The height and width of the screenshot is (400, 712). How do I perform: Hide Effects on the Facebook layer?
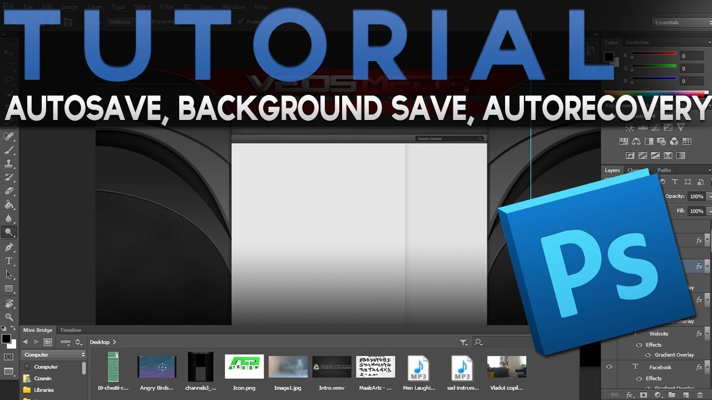pos(639,378)
